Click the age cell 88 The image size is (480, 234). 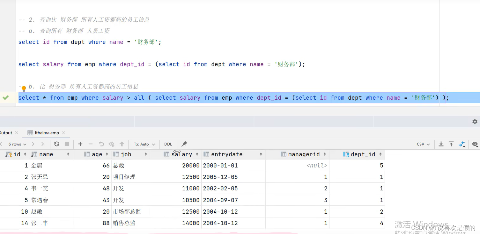92,223
